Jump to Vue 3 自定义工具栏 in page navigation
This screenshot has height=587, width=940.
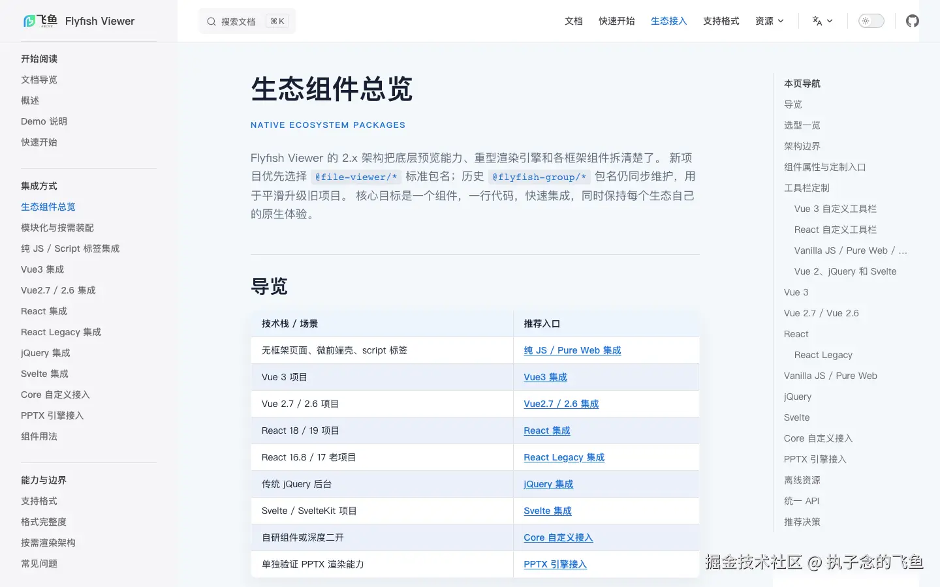[836, 209]
